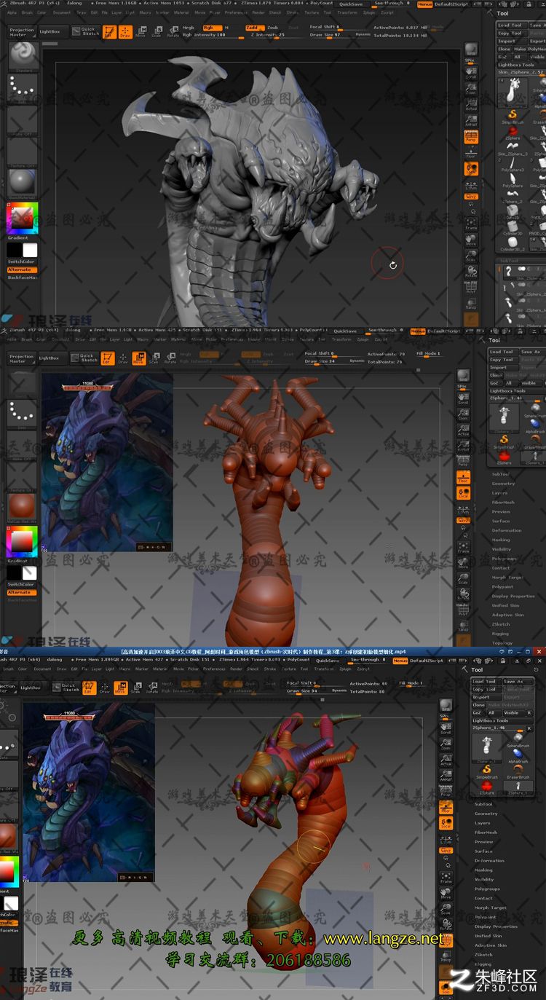Click the top-toolbar Move icon in the top window

point(141,31)
